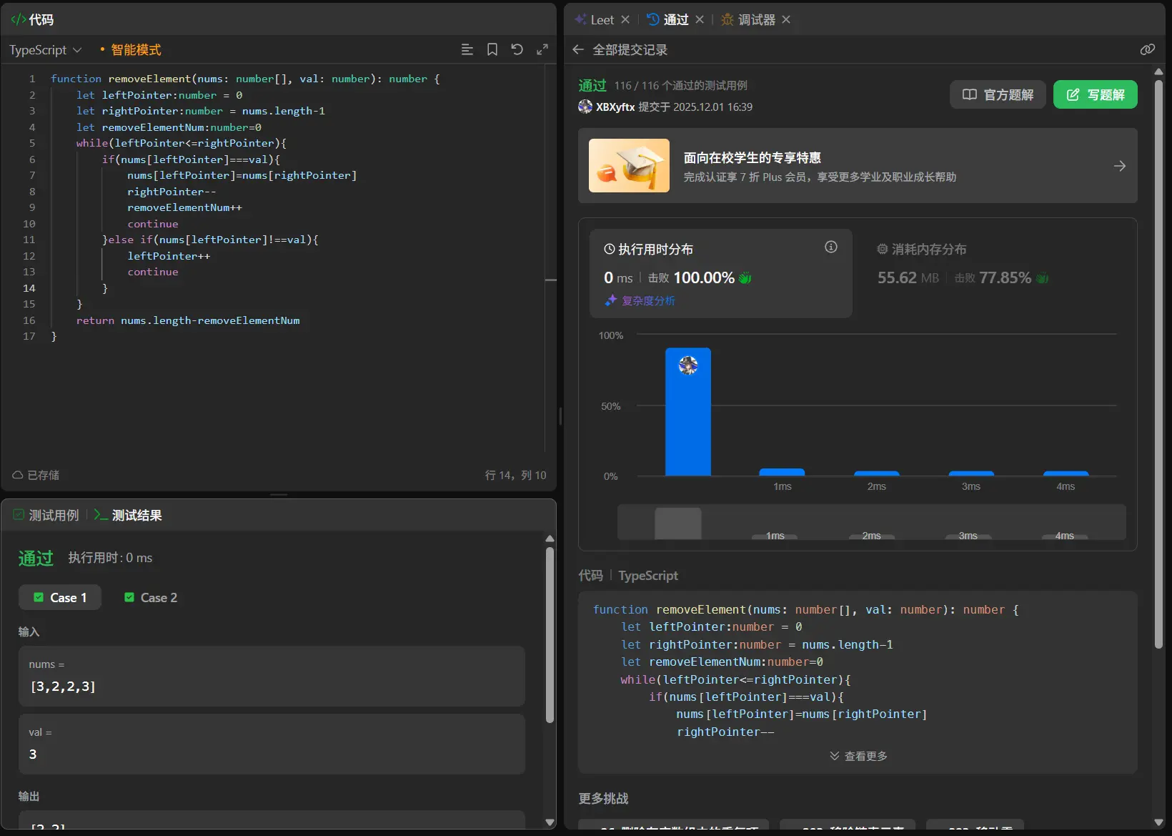This screenshot has width=1172, height=836.
Task: Expand the code editor to fullscreen
Action: (x=542, y=49)
